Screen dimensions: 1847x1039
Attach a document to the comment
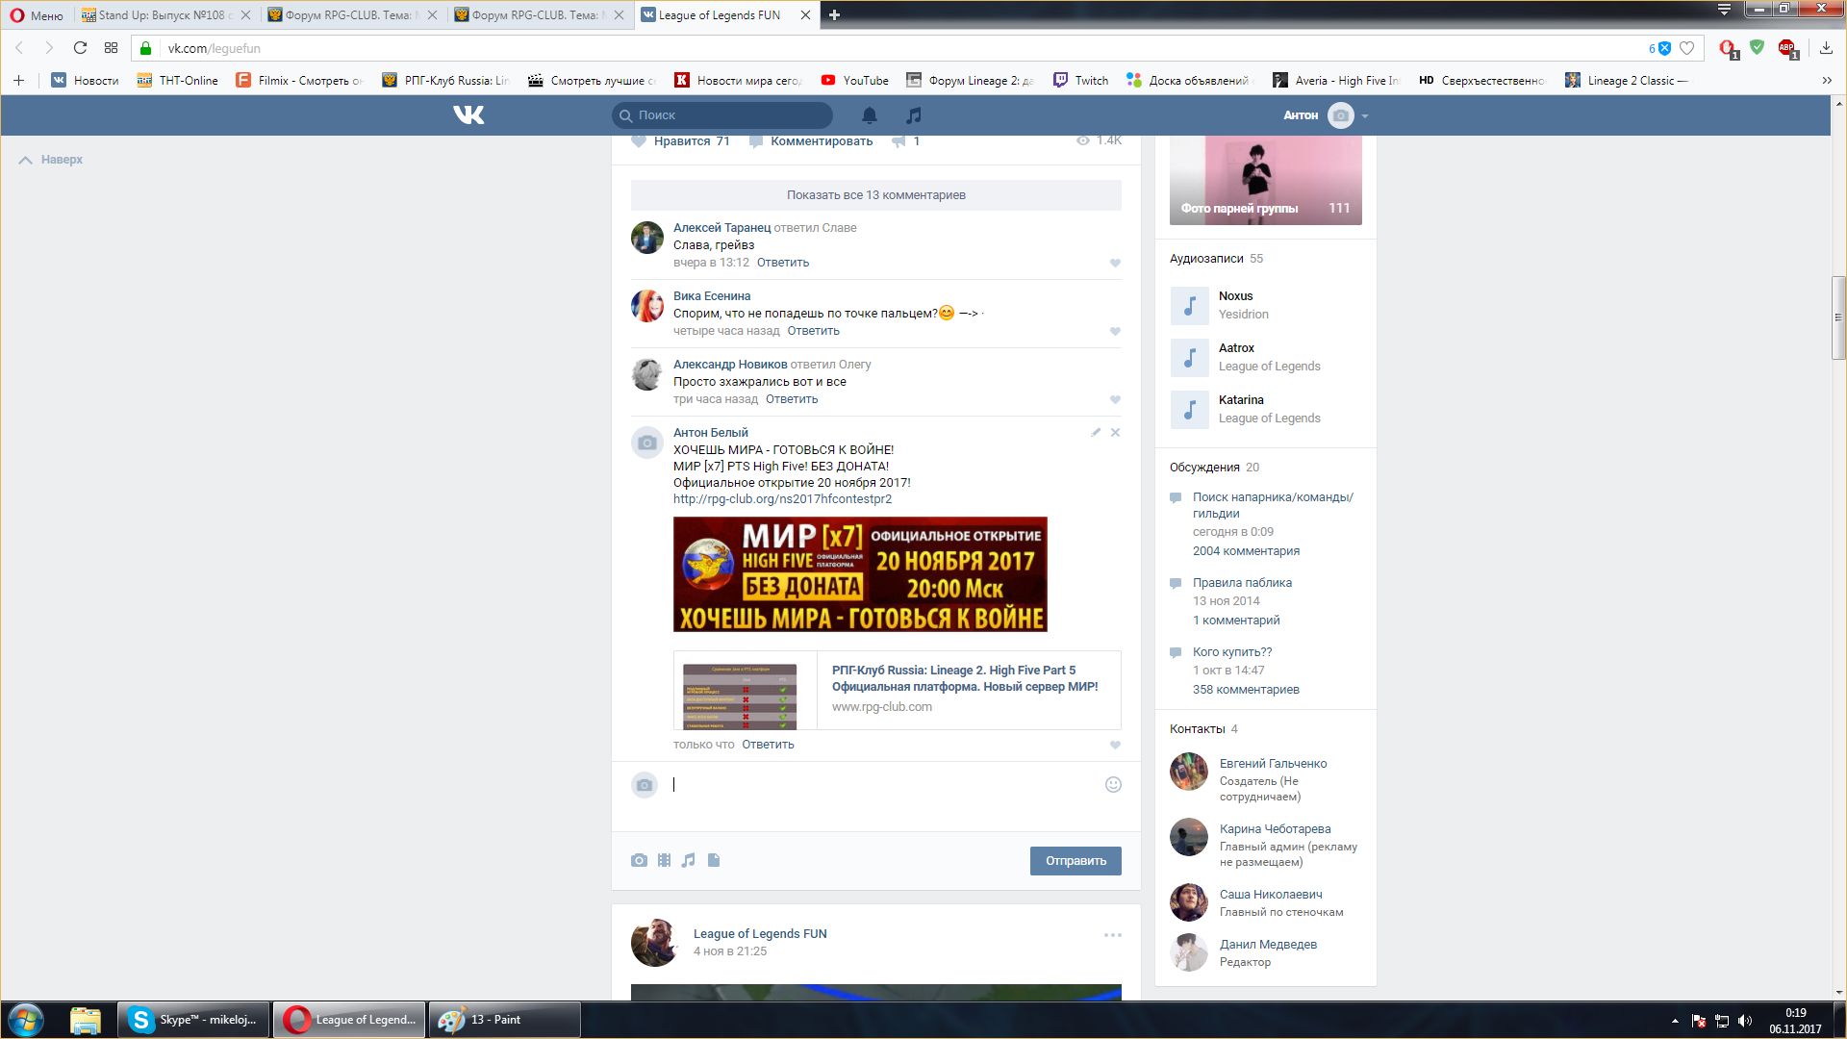tap(714, 860)
